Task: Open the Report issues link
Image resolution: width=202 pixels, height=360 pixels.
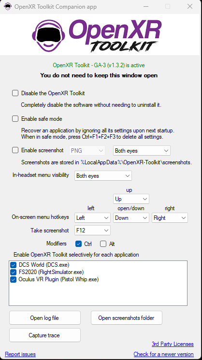Action: coord(20,354)
